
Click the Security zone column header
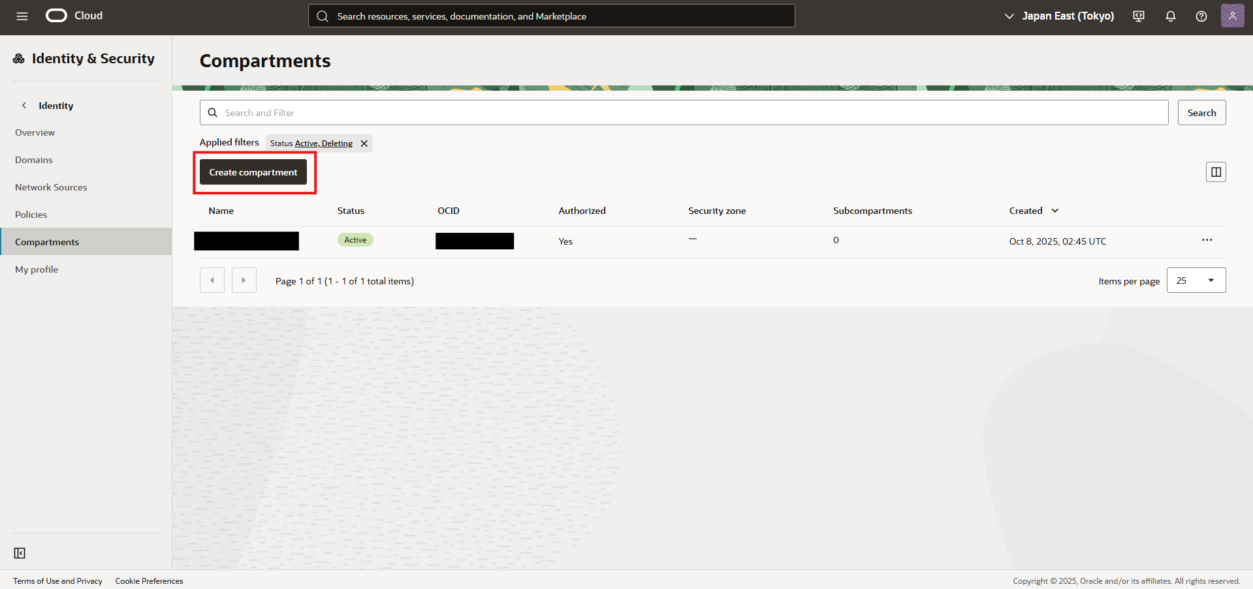click(x=717, y=211)
